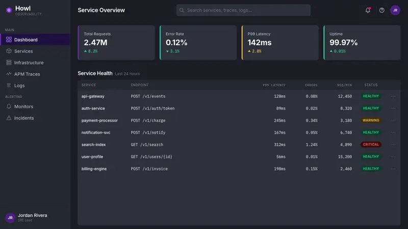Navigate to Logs section

coord(35,85)
